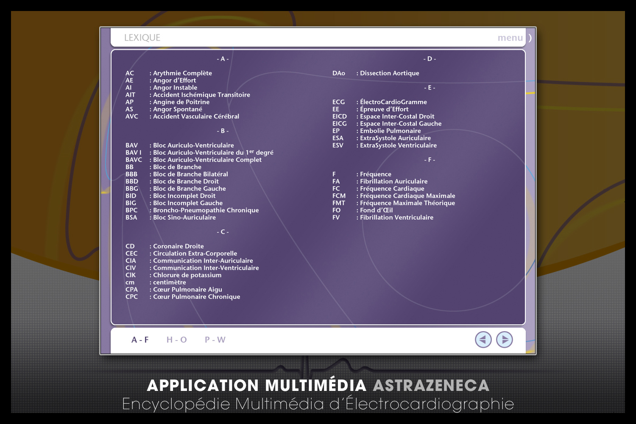Select the Bloc Sino-Auriculaire entry
636x424 pixels.
click(184, 218)
